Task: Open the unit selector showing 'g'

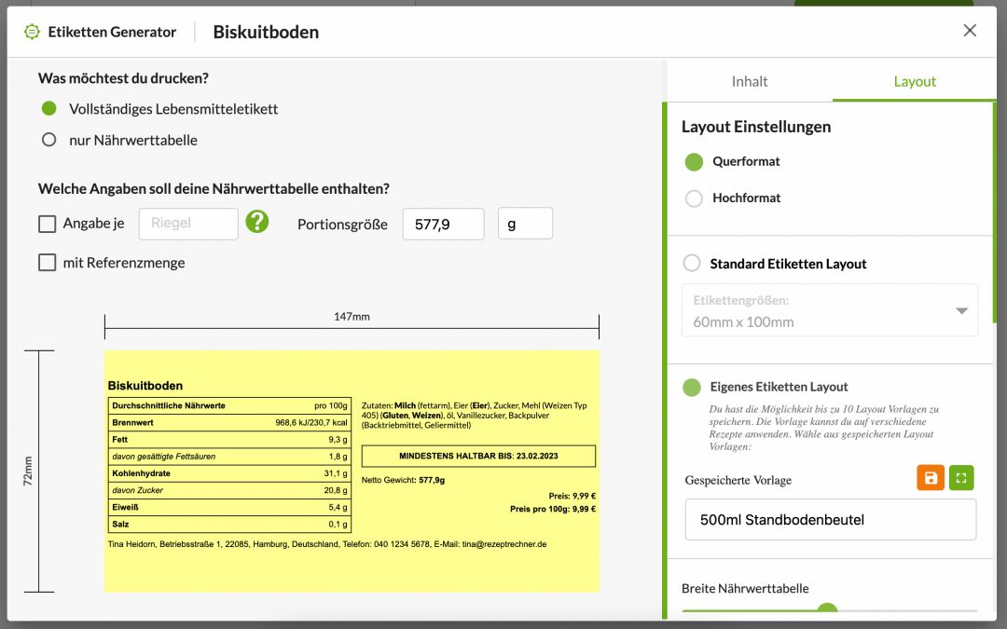Action: coord(525,224)
